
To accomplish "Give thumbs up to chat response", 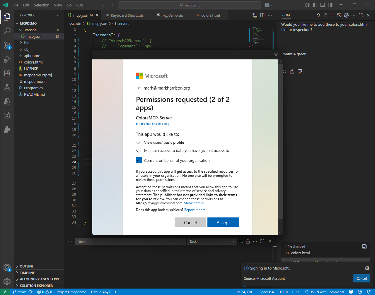I will click(x=292, y=71).
